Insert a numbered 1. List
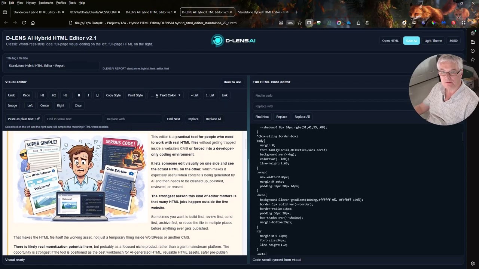Screen dimensions: 479x269 tap(210, 95)
